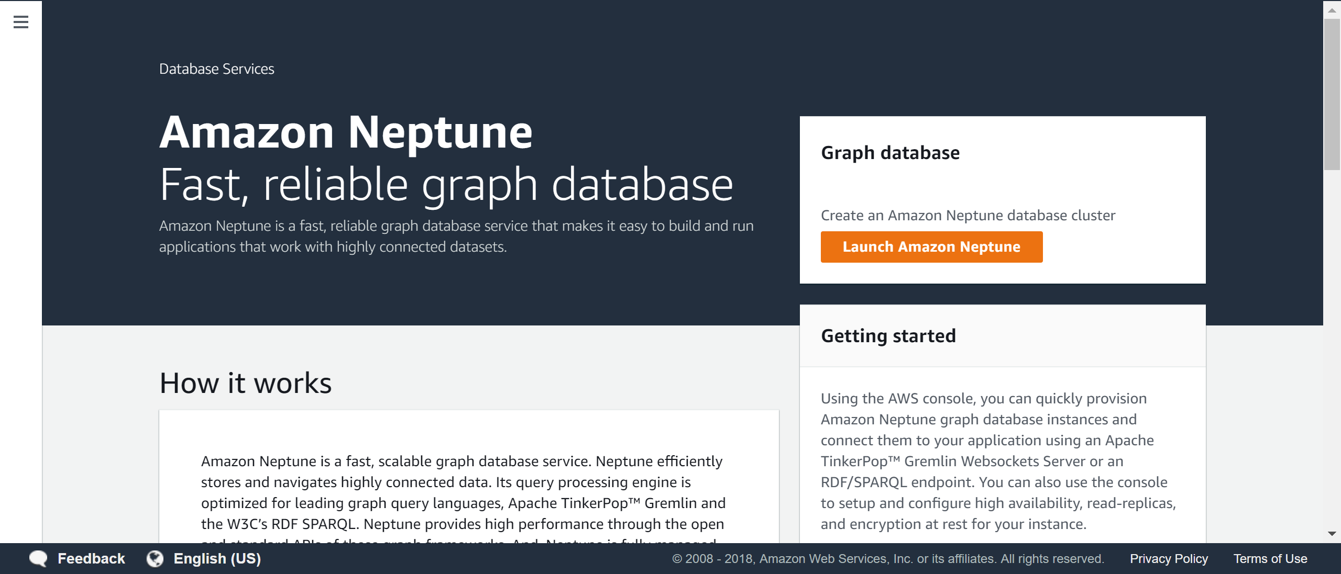
Task: View the Terms of Use
Action: pos(1270,558)
